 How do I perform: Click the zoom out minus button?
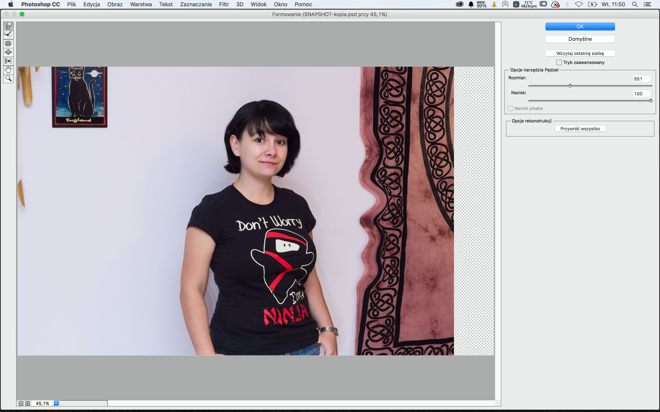[21, 403]
